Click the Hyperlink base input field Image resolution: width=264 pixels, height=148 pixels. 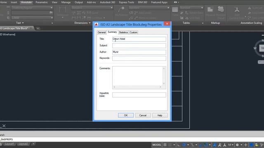139,95
